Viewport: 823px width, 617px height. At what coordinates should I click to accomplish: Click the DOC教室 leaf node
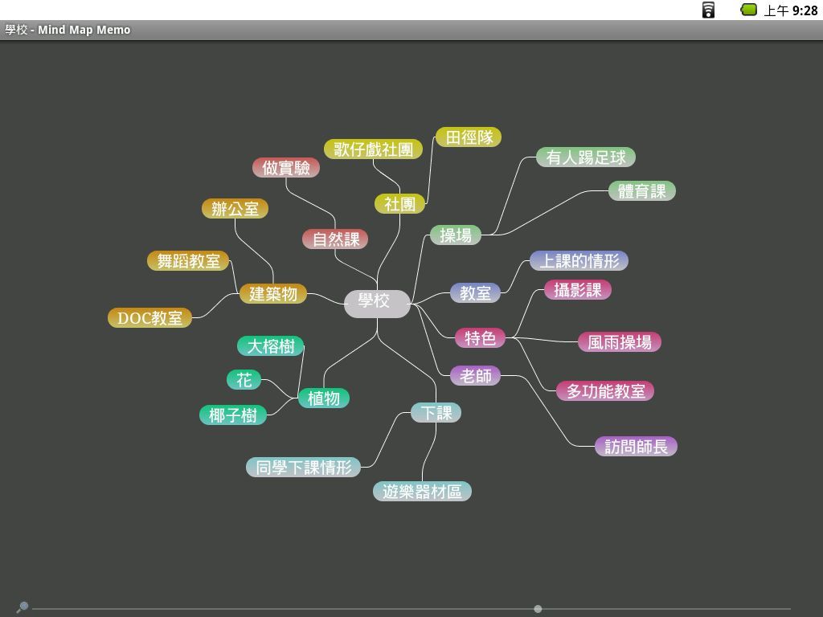pyautogui.click(x=149, y=318)
